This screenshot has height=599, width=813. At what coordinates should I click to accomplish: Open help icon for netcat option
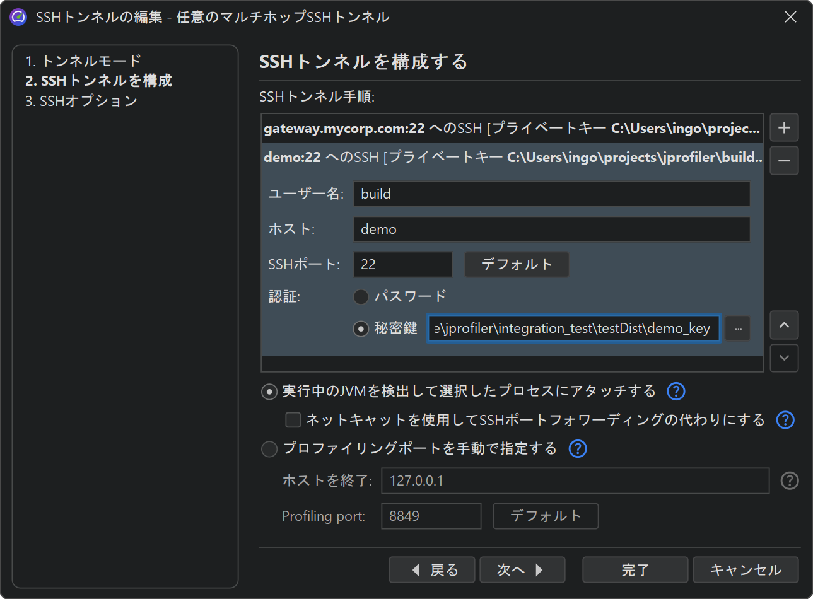[x=785, y=420]
